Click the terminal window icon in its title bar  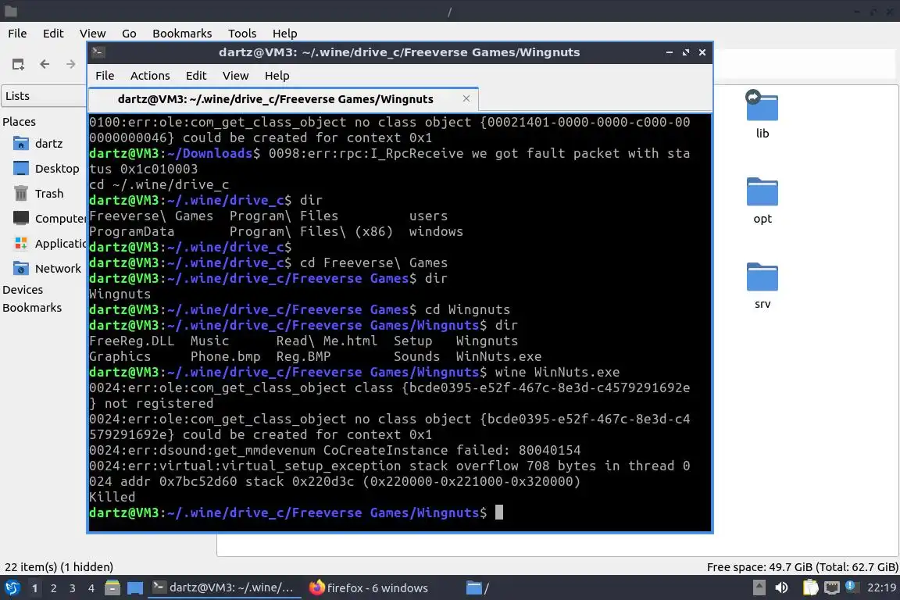(x=98, y=52)
